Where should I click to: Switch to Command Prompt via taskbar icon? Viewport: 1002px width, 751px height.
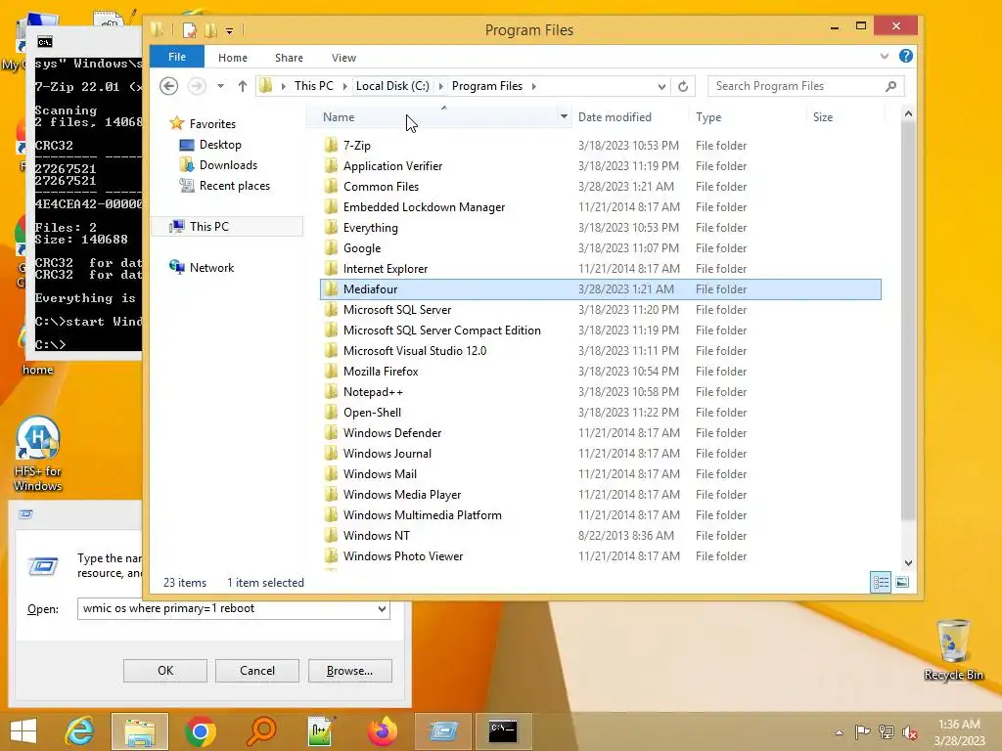(503, 731)
